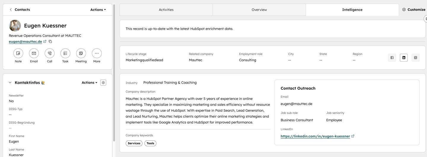Copy the email address with the copy icon
This screenshot has height=157, width=427.
(x=50, y=41)
